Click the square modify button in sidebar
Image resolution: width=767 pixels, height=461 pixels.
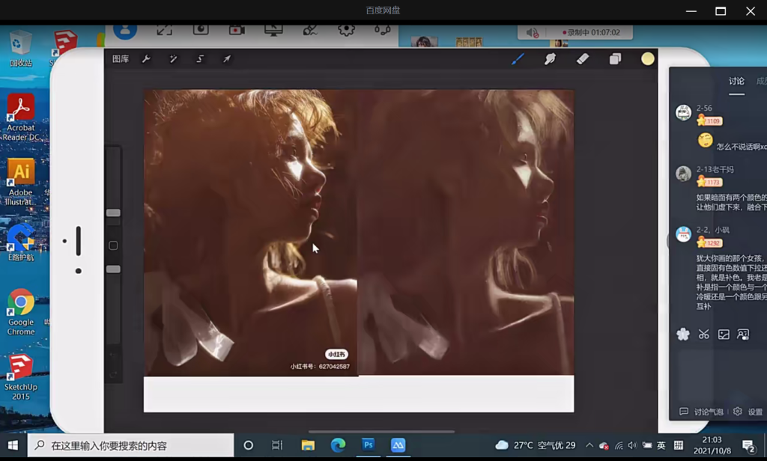tap(113, 245)
